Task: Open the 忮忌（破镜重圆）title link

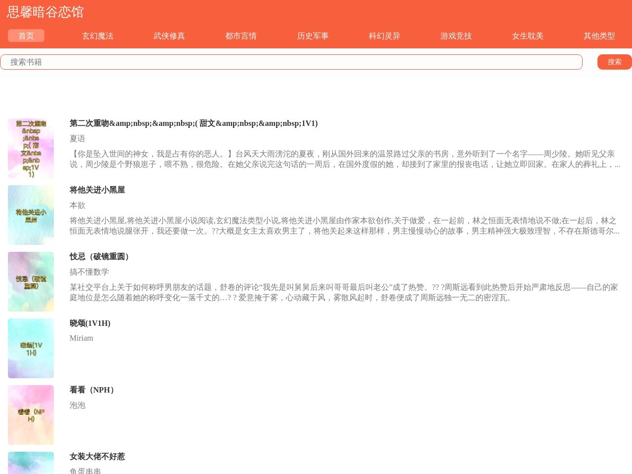Action: (101, 257)
